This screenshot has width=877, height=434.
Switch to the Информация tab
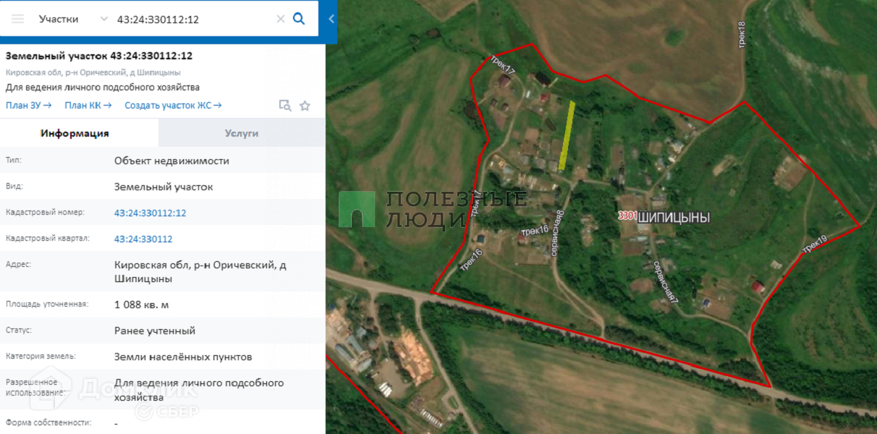75,133
